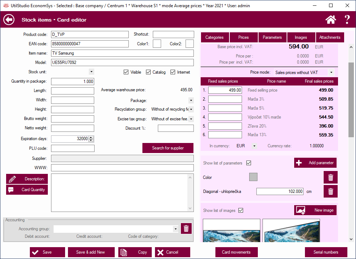Switch to the Attachments tab
This screenshot has width=356, height=259.
pos(330,37)
